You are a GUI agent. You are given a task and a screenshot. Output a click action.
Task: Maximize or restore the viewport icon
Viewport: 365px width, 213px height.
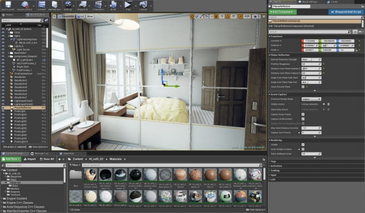click(x=263, y=16)
